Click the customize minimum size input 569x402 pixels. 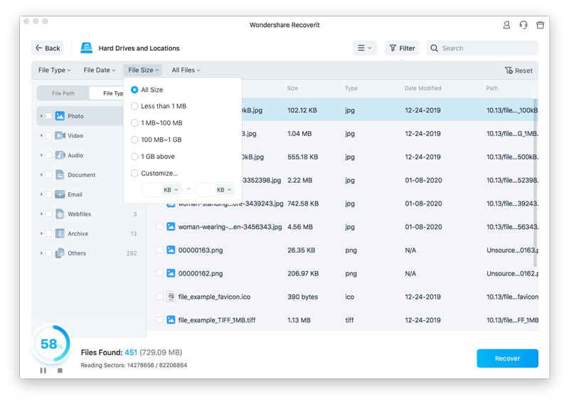point(151,189)
